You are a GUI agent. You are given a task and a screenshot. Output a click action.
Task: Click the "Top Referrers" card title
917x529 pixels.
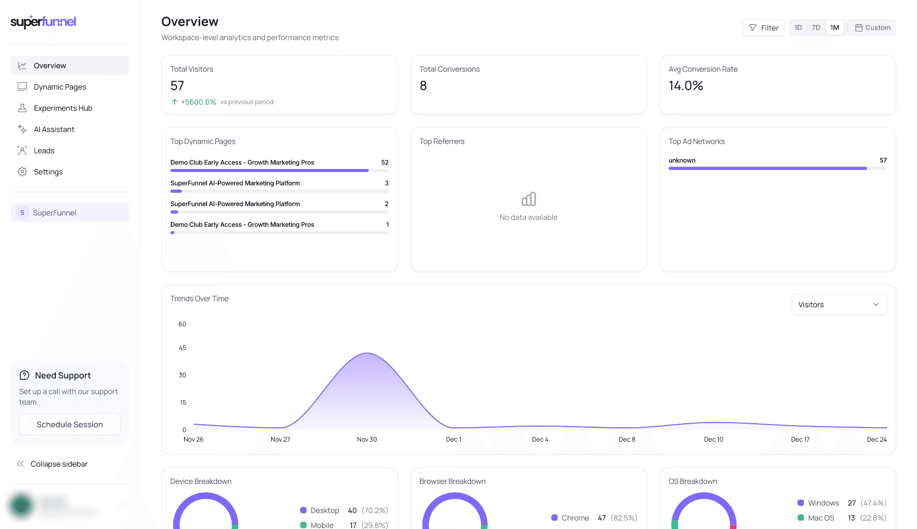pyautogui.click(x=442, y=142)
